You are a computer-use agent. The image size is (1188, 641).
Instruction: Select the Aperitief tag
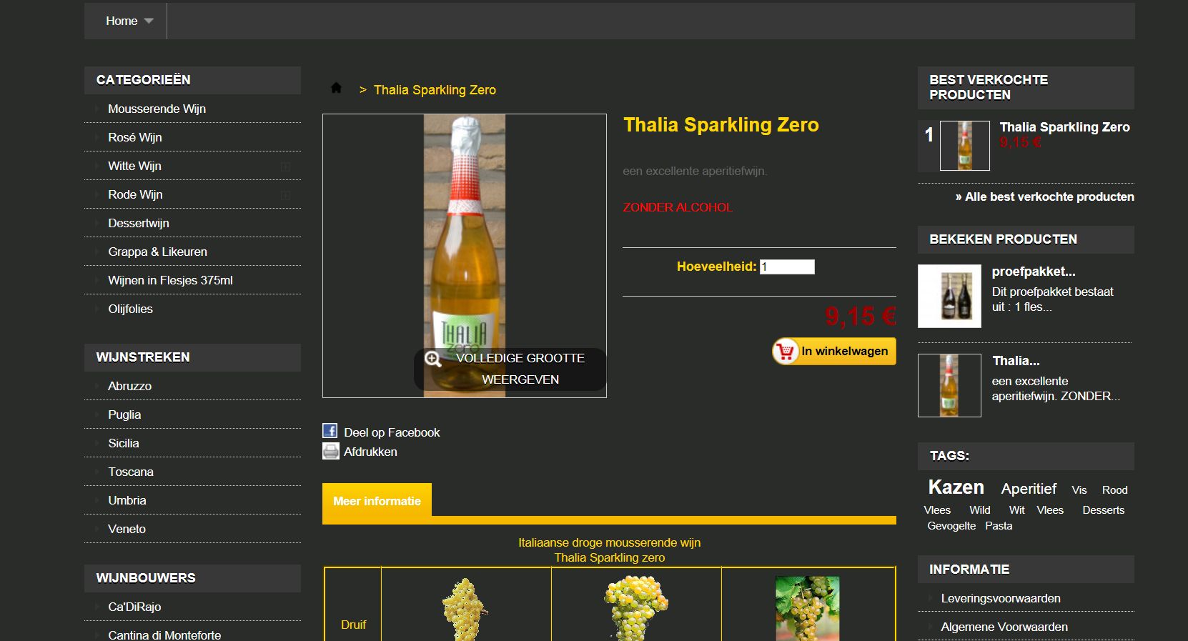(1029, 489)
